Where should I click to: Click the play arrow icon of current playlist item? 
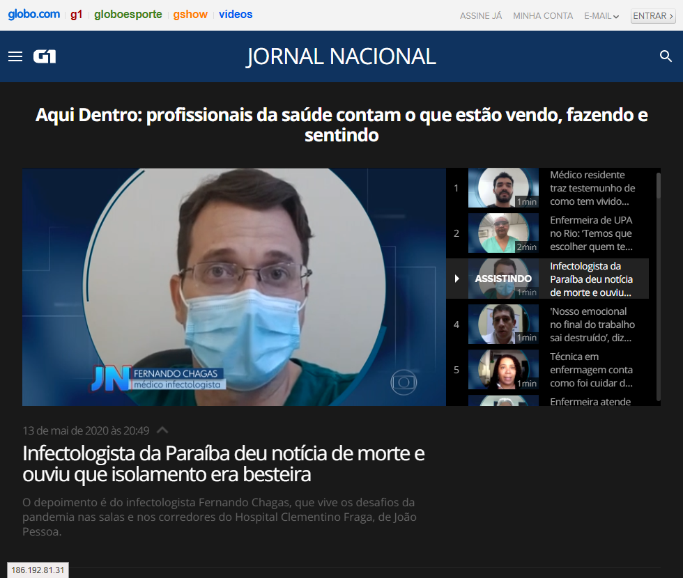[x=456, y=279]
